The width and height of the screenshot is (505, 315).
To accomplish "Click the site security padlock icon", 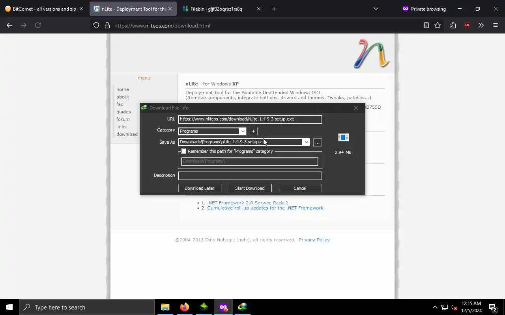I will [107, 26].
